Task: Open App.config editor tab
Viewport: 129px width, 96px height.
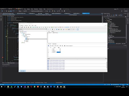Action: click(x=40, y=13)
